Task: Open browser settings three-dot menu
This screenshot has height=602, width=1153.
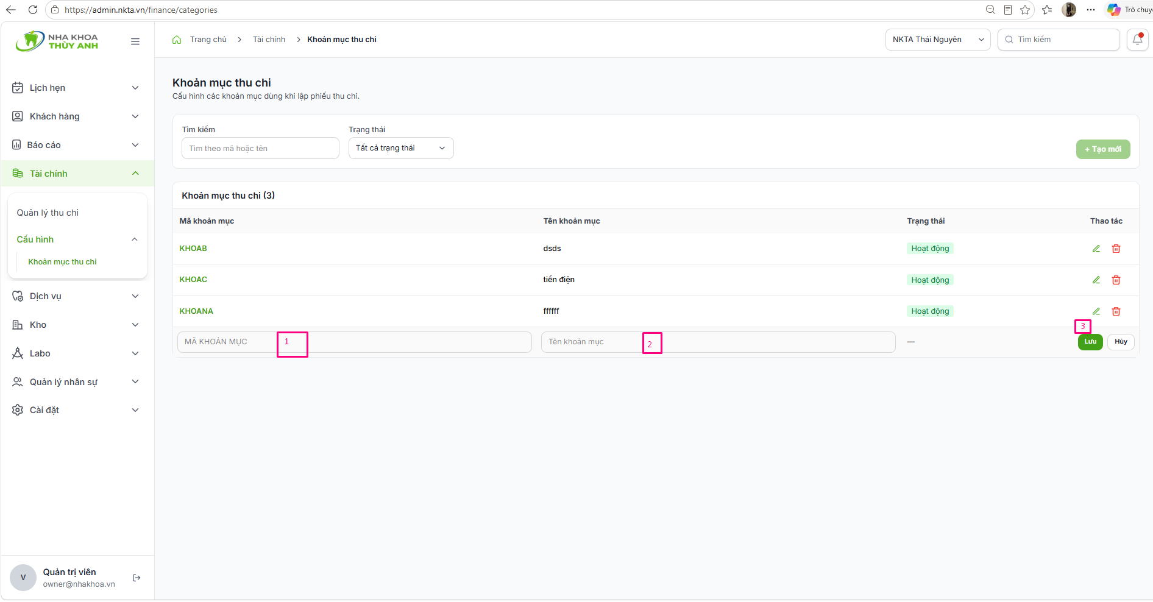Action: tap(1091, 10)
